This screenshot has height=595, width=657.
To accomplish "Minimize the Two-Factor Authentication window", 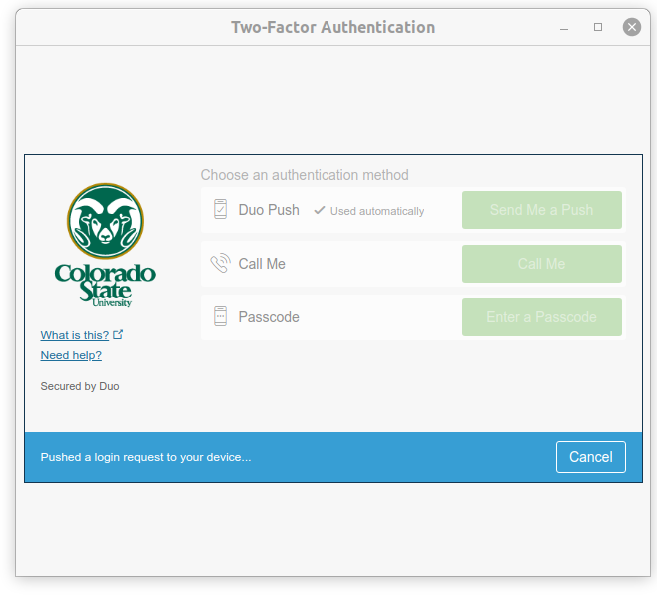I will (x=564, y=28).
